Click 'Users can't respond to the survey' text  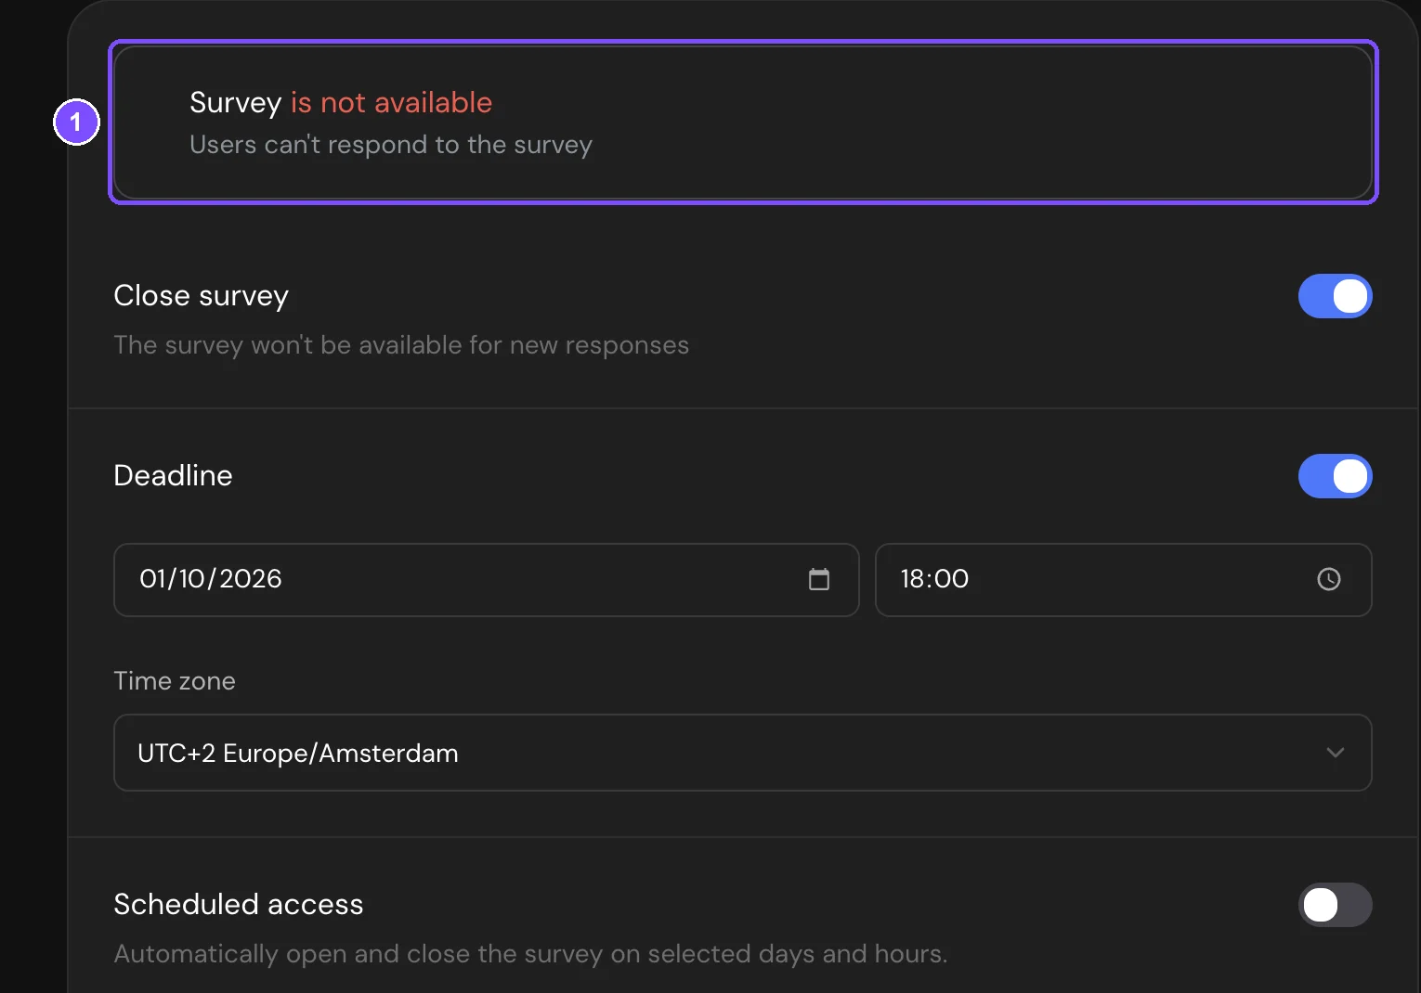pos(391,145)
